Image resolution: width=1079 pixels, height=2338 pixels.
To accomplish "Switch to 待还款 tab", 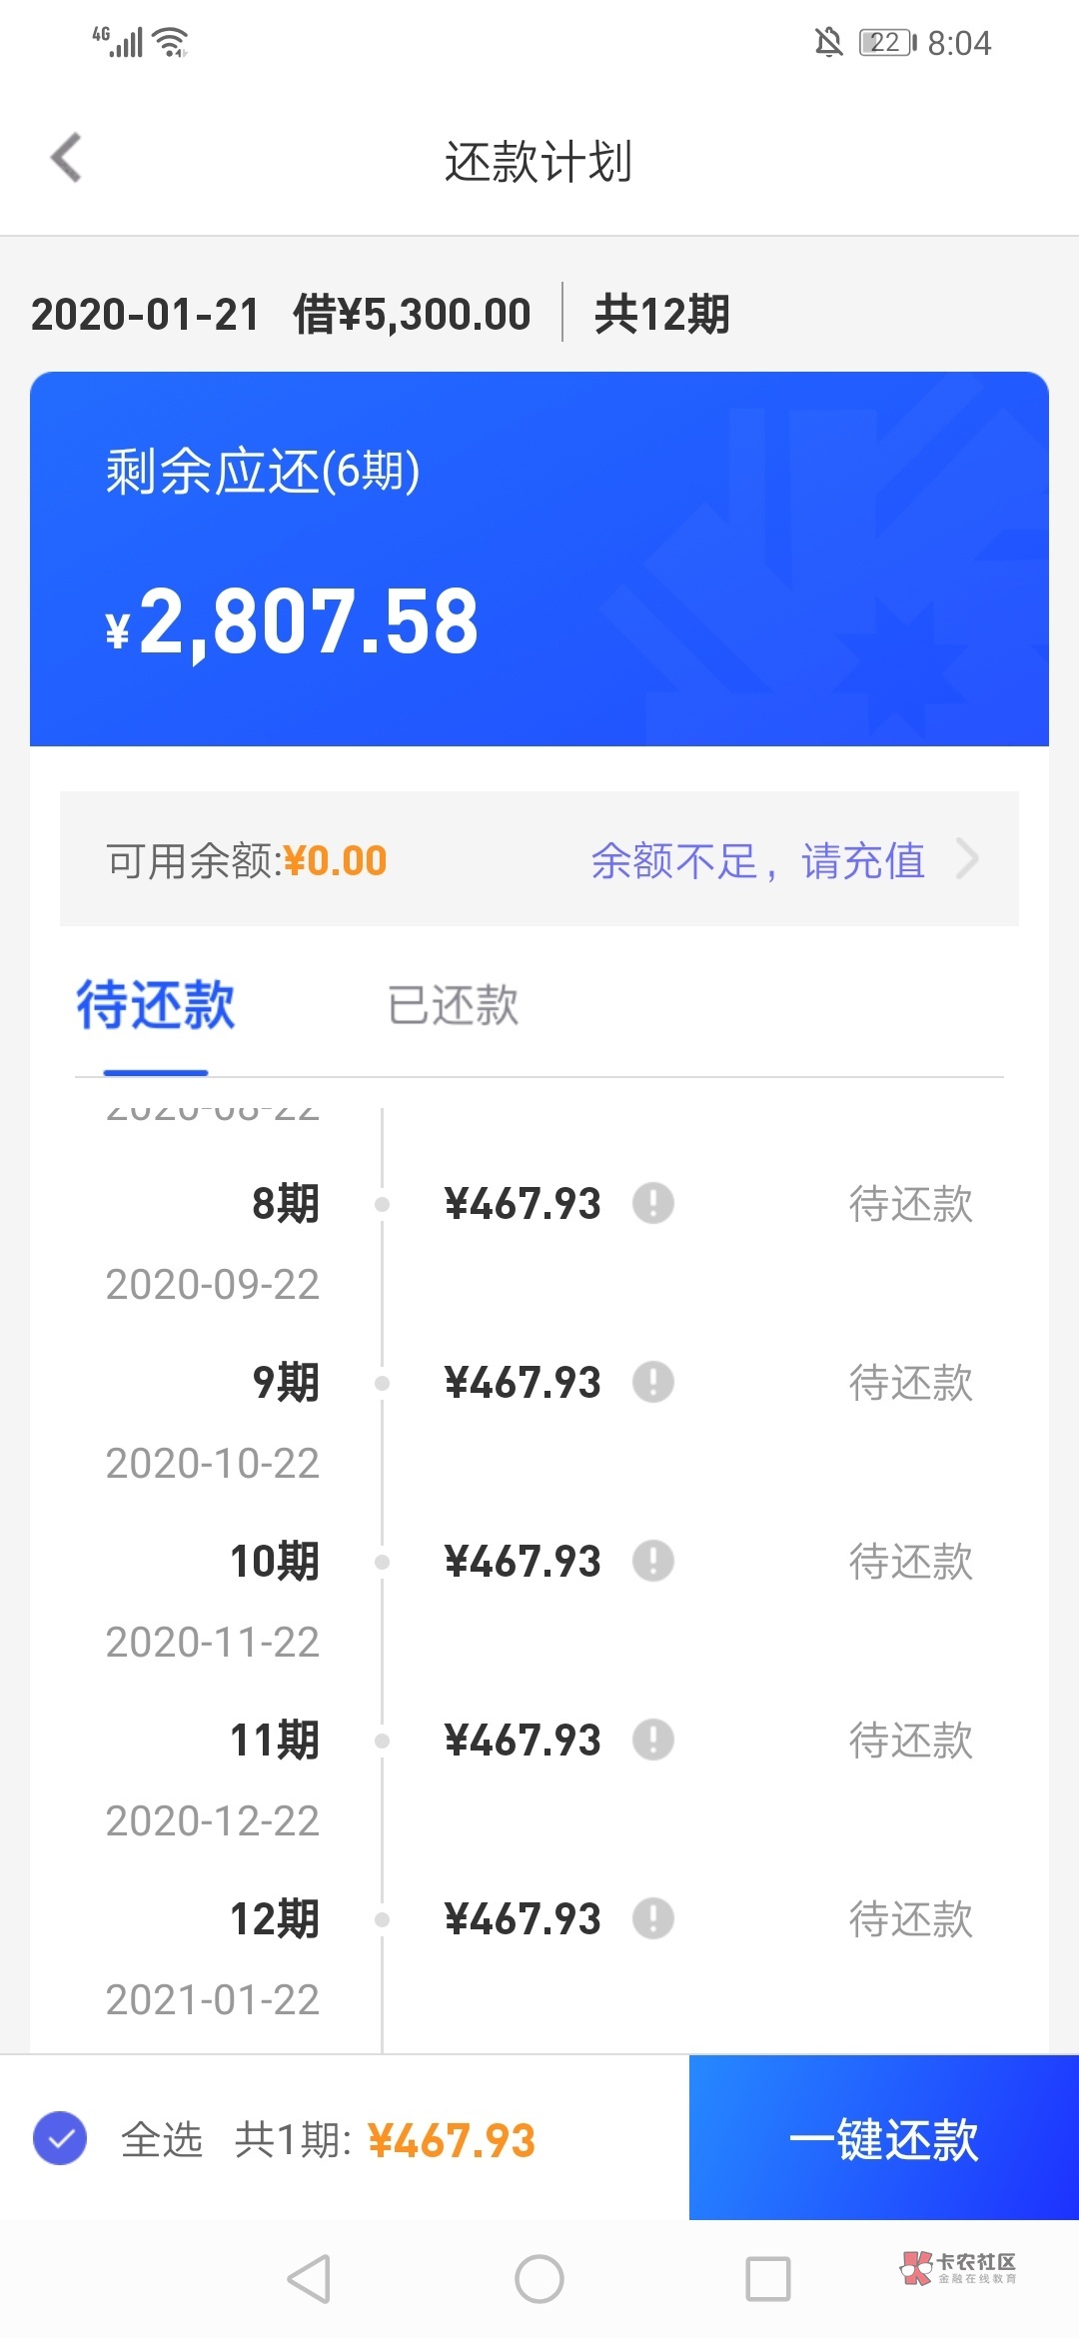I will (156, 1005).
